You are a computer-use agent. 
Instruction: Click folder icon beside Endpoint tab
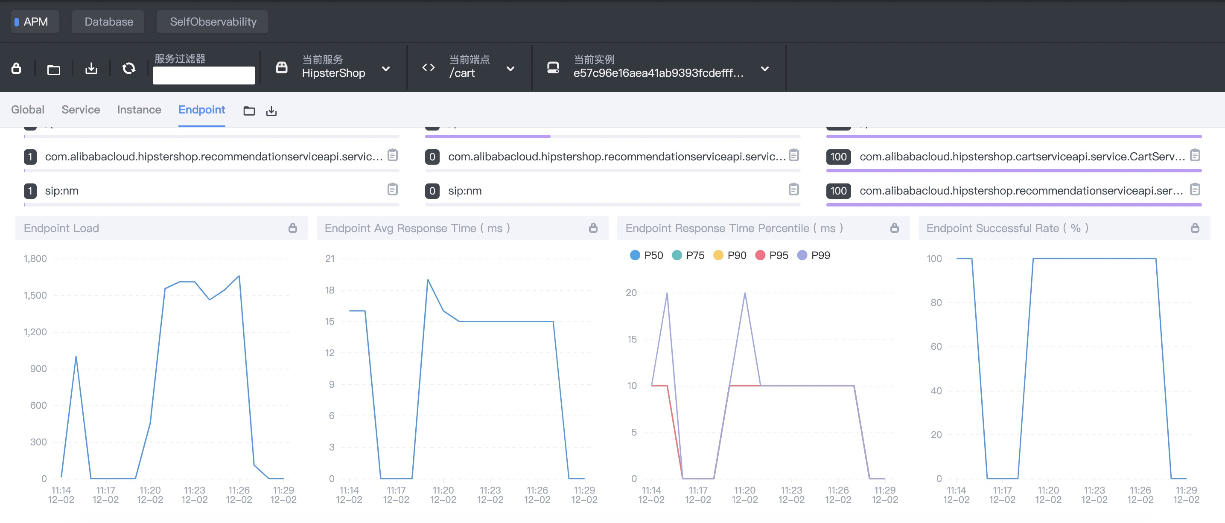pyautogui.click(x=249, y=111)
